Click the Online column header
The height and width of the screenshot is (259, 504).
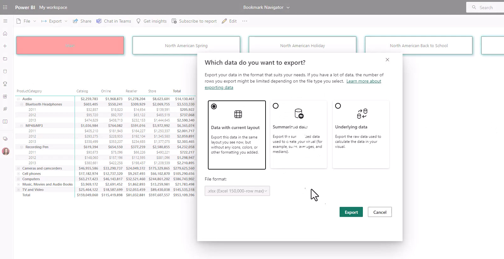click(x=106, y=91)
